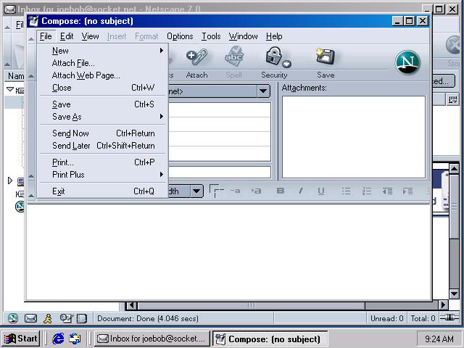Open Instant Messenger status bar icon
The image size is (464, 348).
48,318
